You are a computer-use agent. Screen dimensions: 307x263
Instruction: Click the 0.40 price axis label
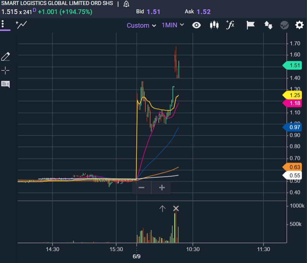pos(295,193)
